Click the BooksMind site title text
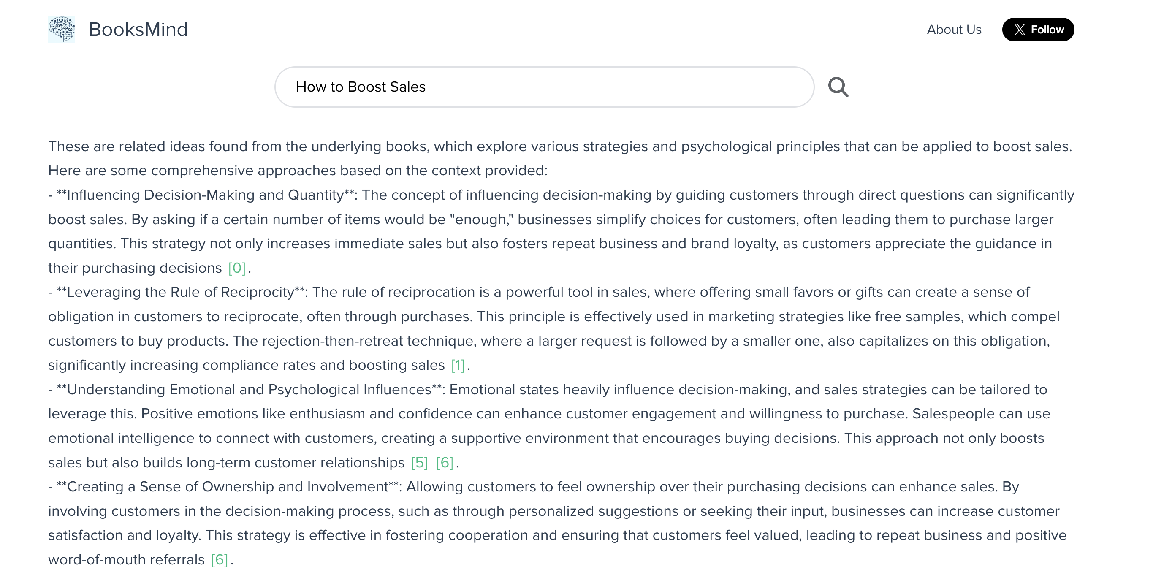This screenshot has height=575, width=1172. (x=138, y=30)
